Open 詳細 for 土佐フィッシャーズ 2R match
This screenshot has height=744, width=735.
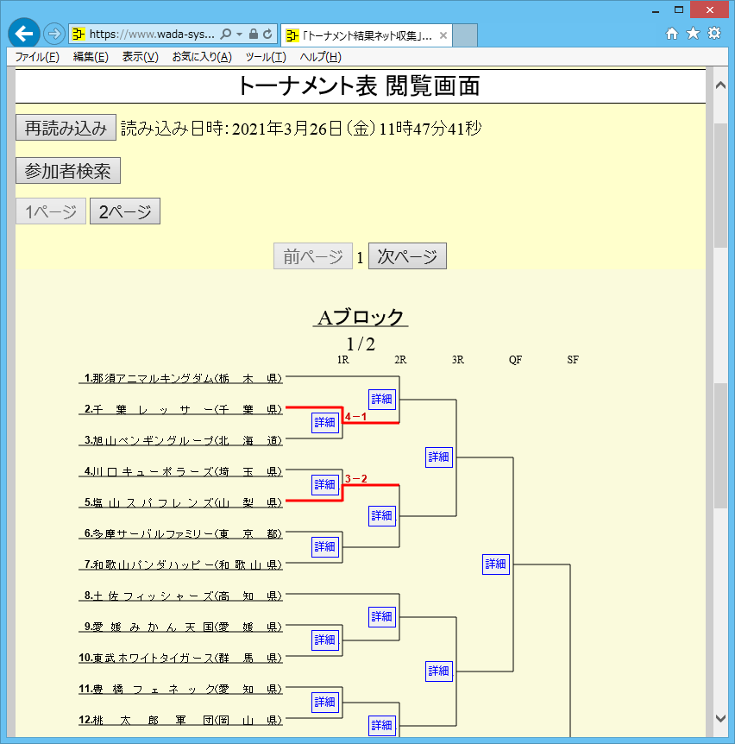[x=381, y=616]
